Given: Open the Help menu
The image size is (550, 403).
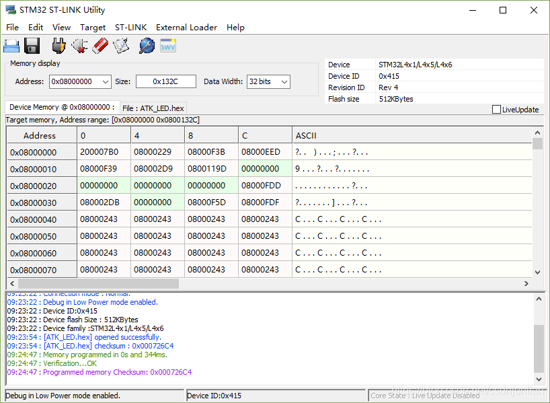Looking at the screenshot, I should coord(235,28).
